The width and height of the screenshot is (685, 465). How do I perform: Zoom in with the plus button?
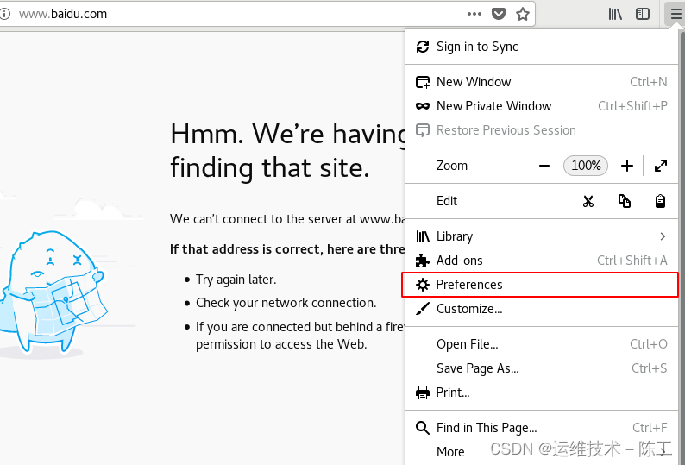pyautogui.click(x=627, y=166)
